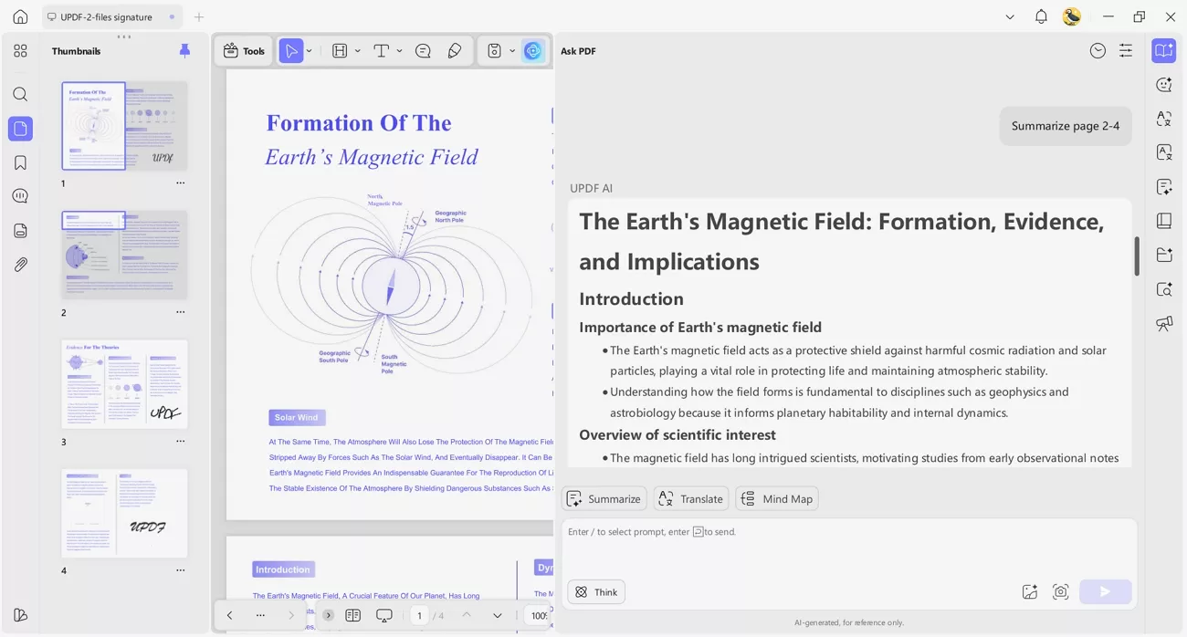Toggle the UPDF AI button in toolbar
This screenshot has width=1187, height=637.
[x=533, y=51]
